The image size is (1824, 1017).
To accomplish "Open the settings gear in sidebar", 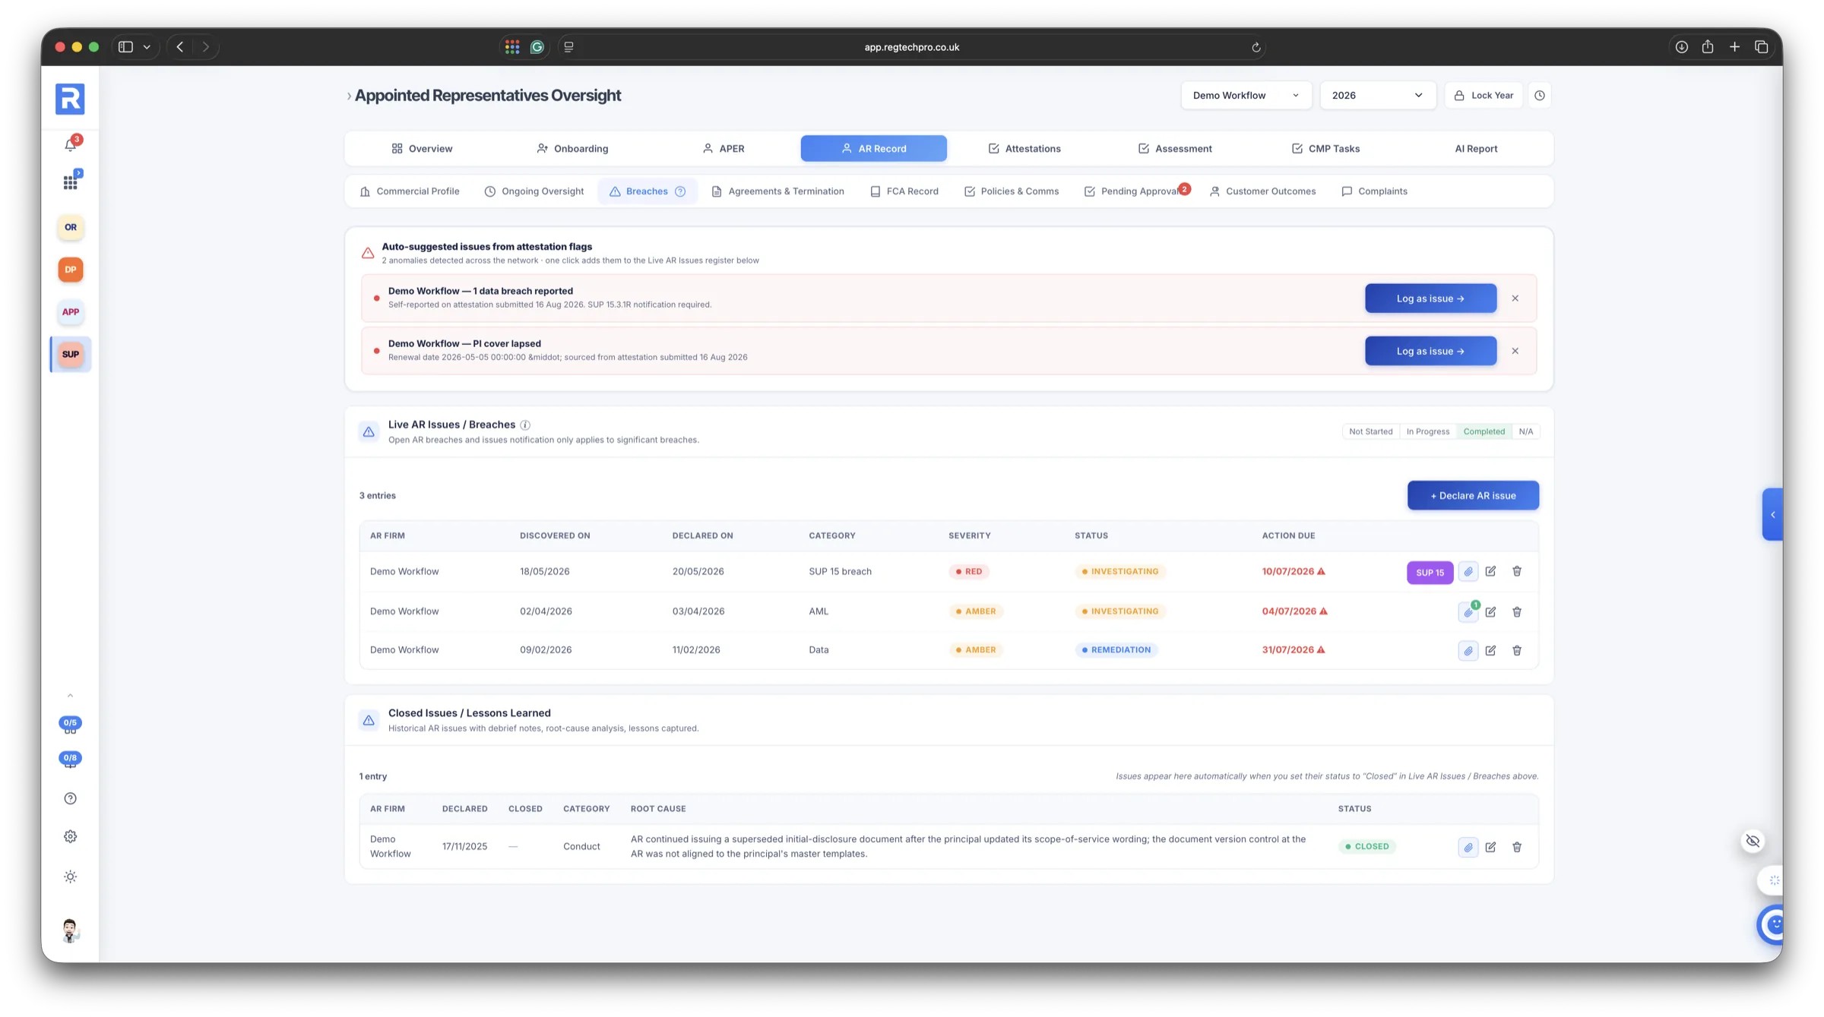I will (x=71, y=836).
